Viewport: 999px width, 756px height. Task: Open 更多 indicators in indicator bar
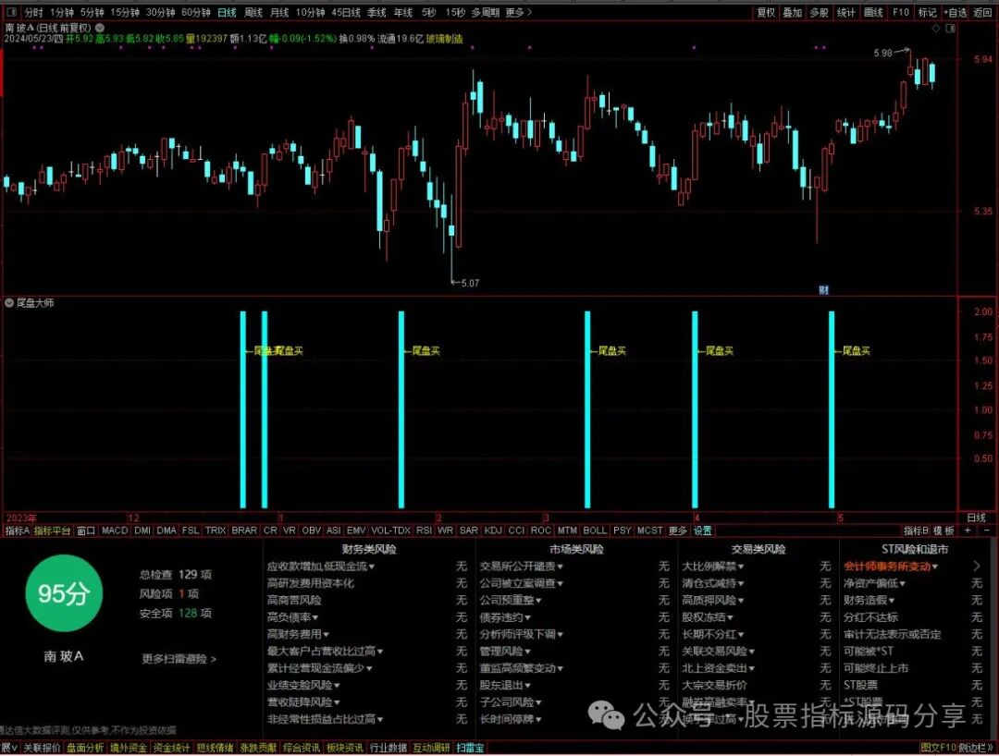coord(678,530)
